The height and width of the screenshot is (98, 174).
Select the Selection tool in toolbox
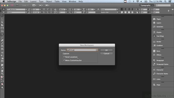[2, 19]
